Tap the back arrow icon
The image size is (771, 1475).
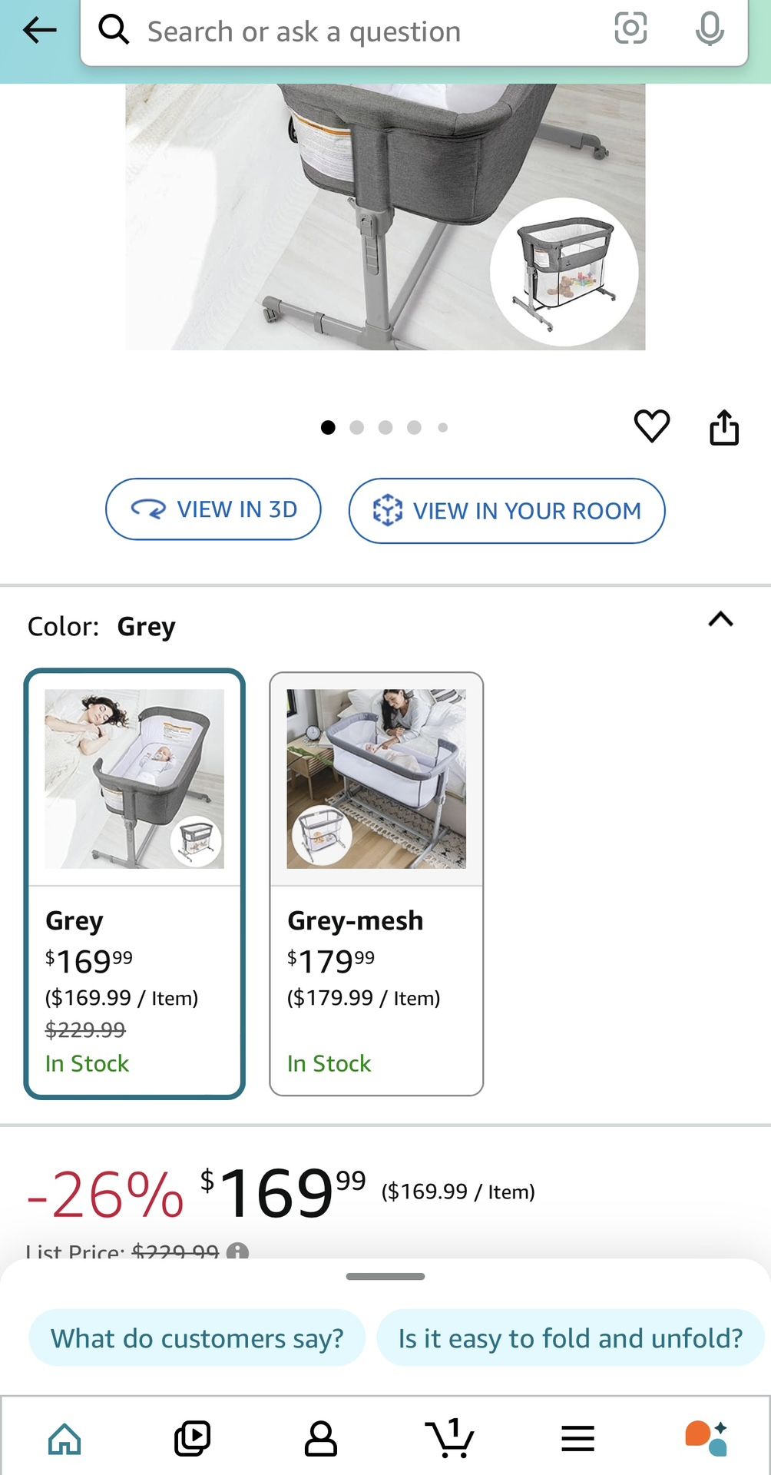(40, 31)
